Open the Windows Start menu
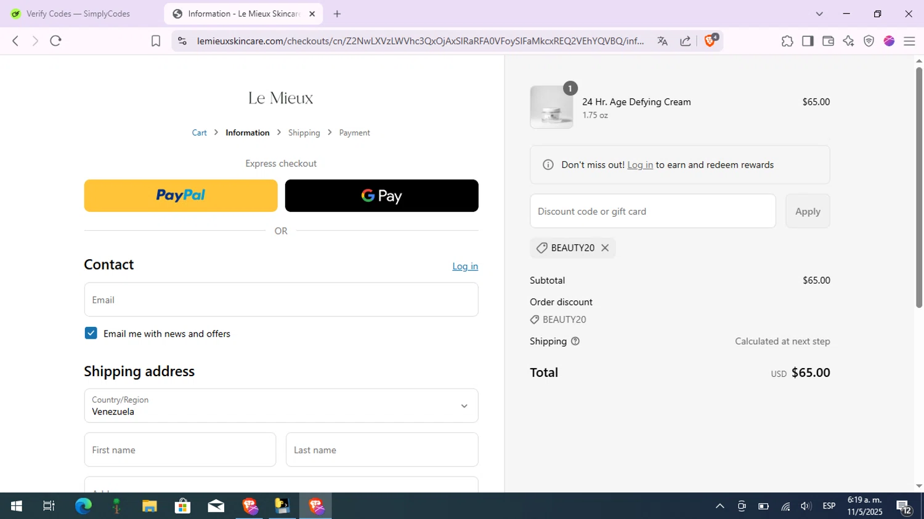 [x=16, y=506]
